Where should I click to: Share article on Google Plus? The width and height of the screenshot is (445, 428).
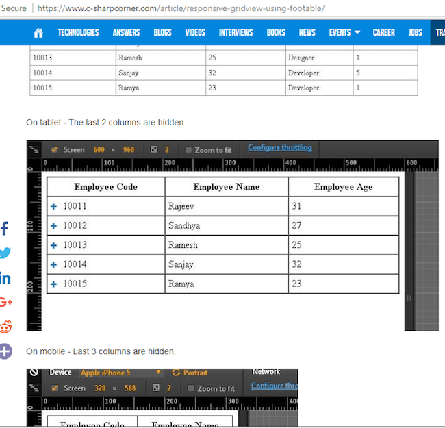coord(5,302)
